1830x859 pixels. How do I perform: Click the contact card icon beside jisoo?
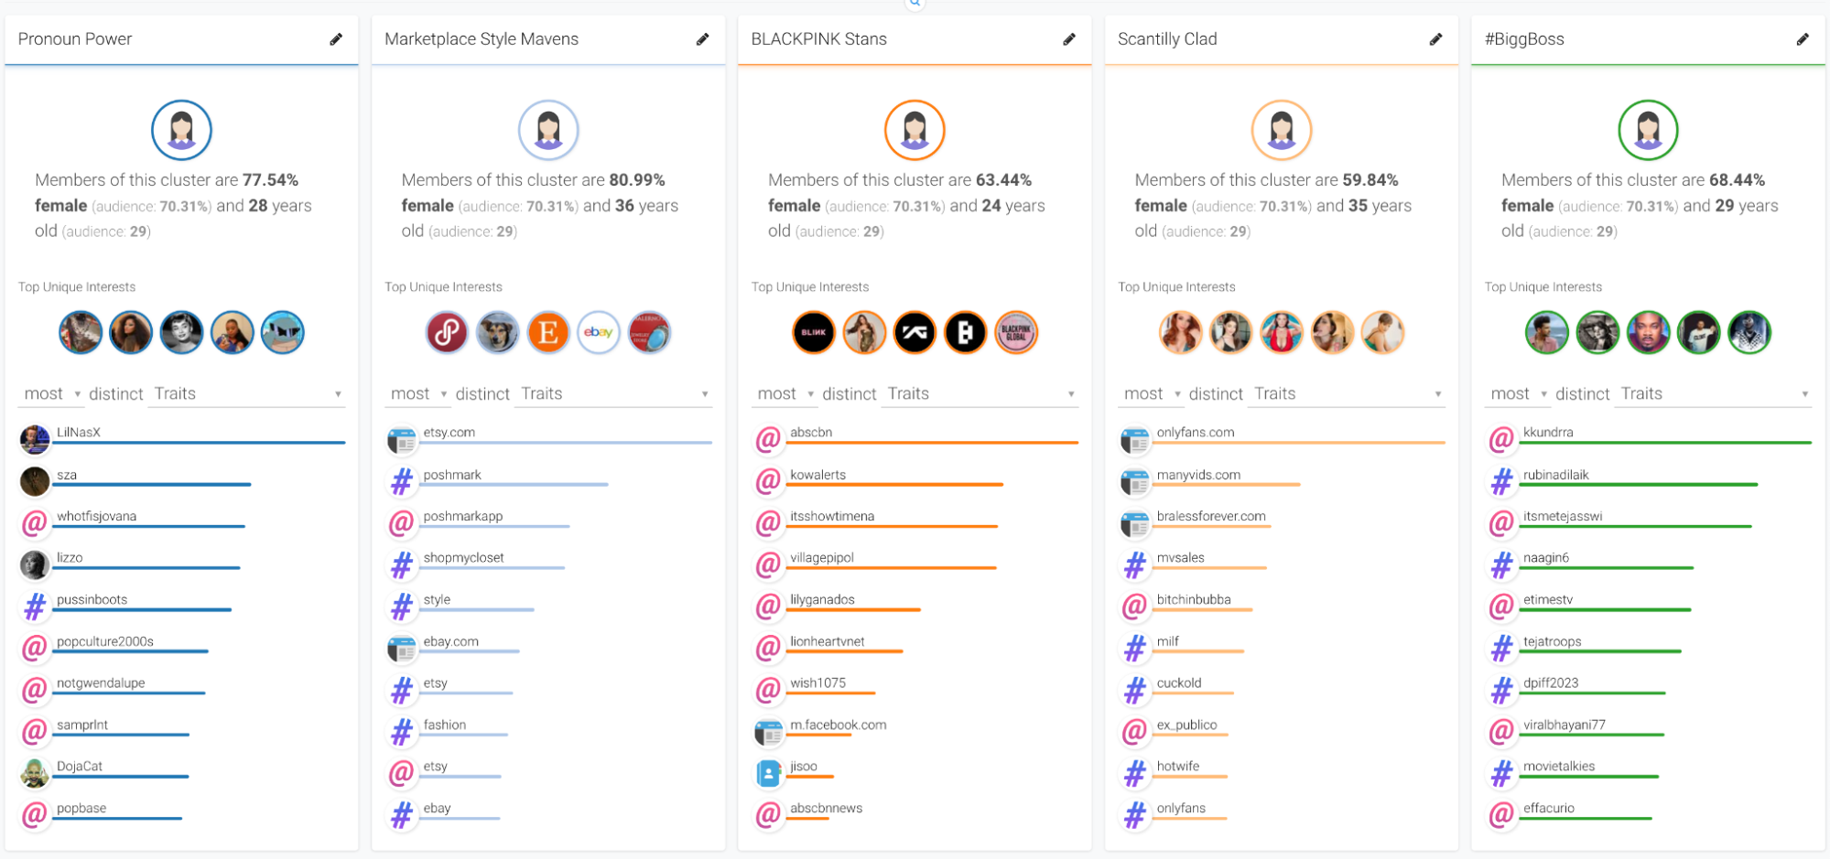pos(768,774)
